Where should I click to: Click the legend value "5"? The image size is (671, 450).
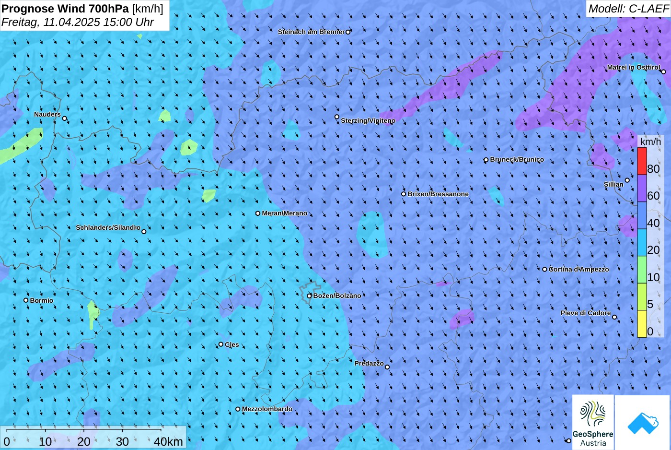pos(650,304)
